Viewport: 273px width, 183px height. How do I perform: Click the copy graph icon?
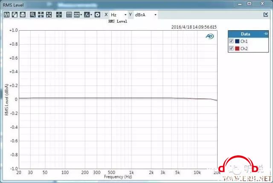point(15,15)
